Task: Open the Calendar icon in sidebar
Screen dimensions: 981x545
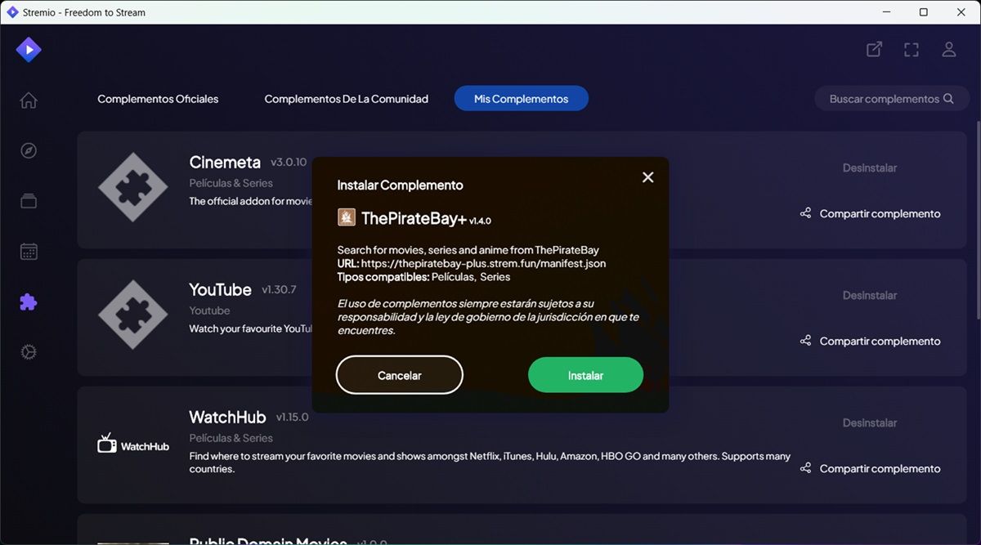Action: pyautogui.click(x=29, y=252)
